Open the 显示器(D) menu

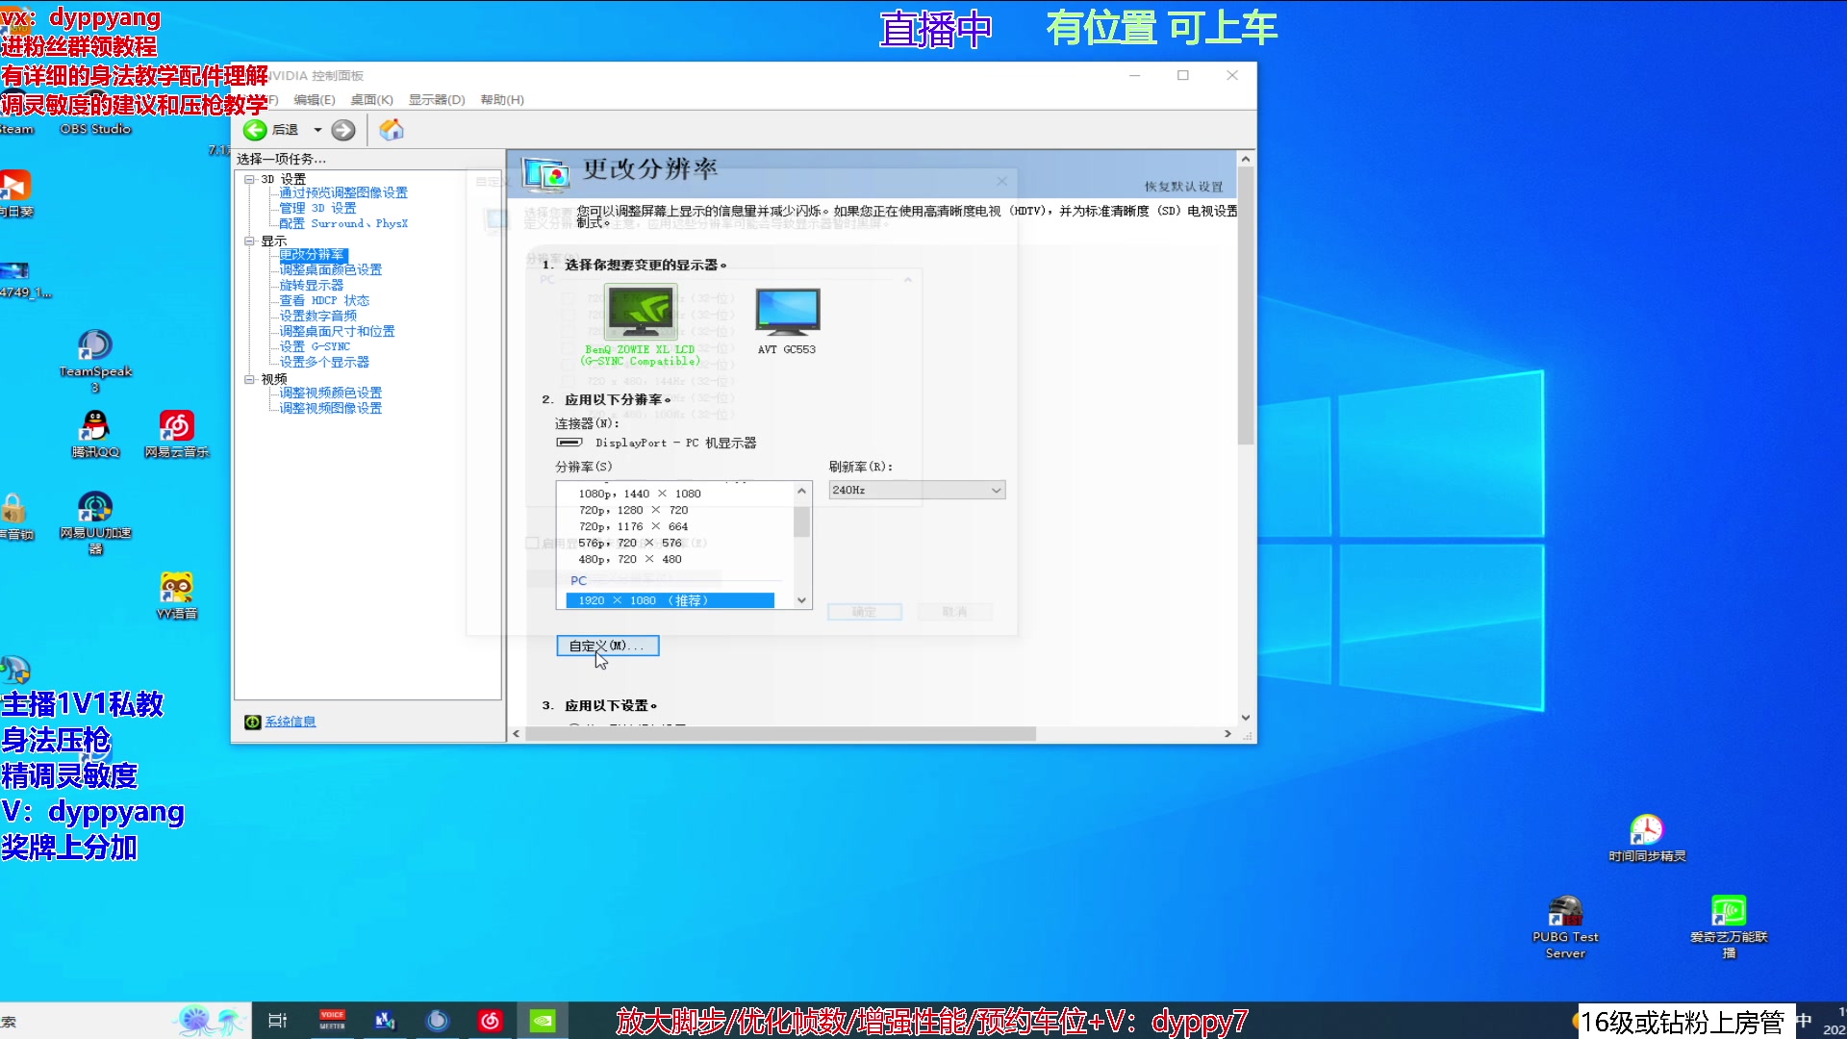pos(437,100)
